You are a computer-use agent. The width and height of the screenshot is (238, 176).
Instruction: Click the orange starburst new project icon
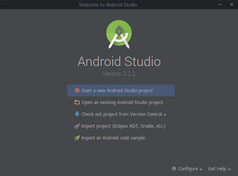pos(77,90)
